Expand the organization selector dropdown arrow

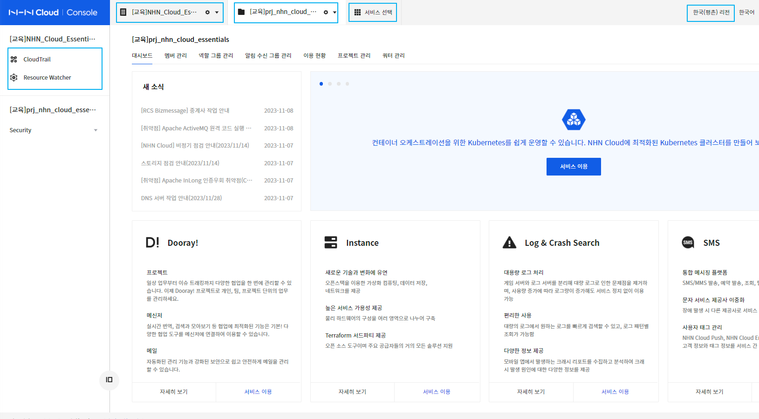217,13
